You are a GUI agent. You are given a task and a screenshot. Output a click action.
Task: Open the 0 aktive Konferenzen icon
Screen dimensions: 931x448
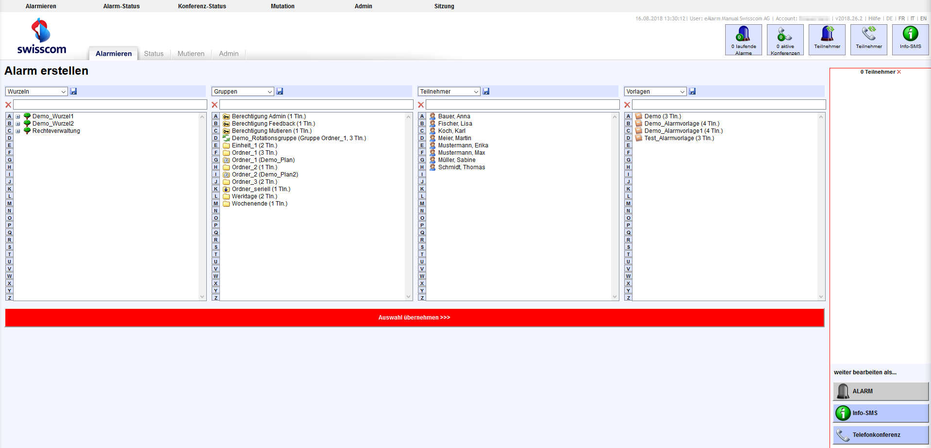(785, 40)
